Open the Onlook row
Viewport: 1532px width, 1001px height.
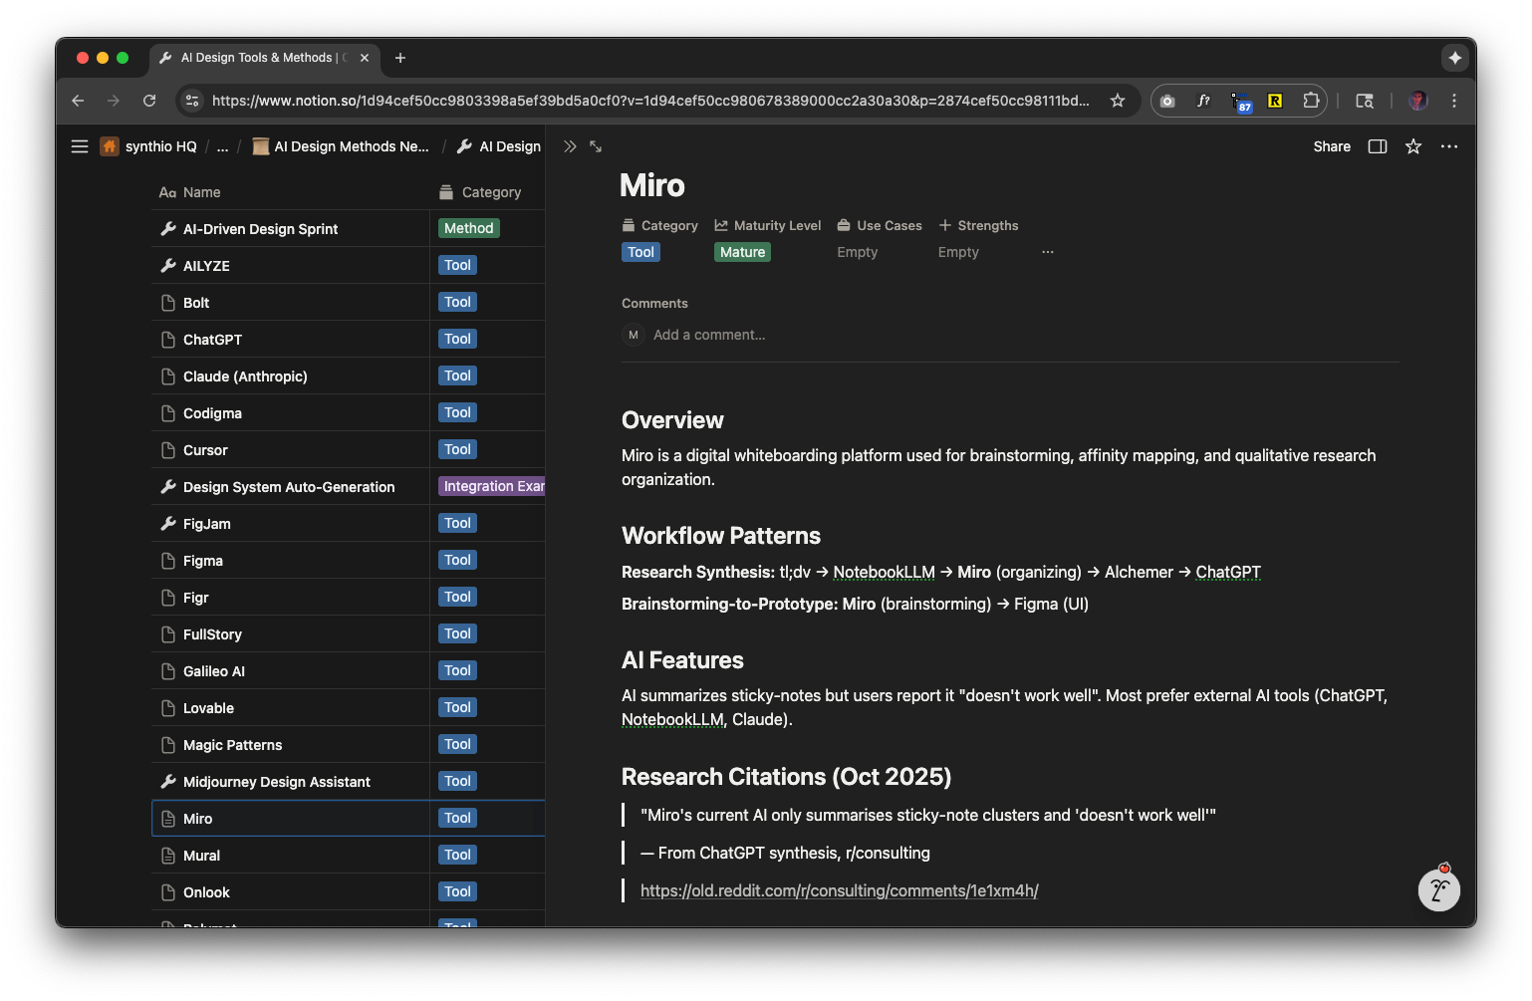click(x=206, y=892)
